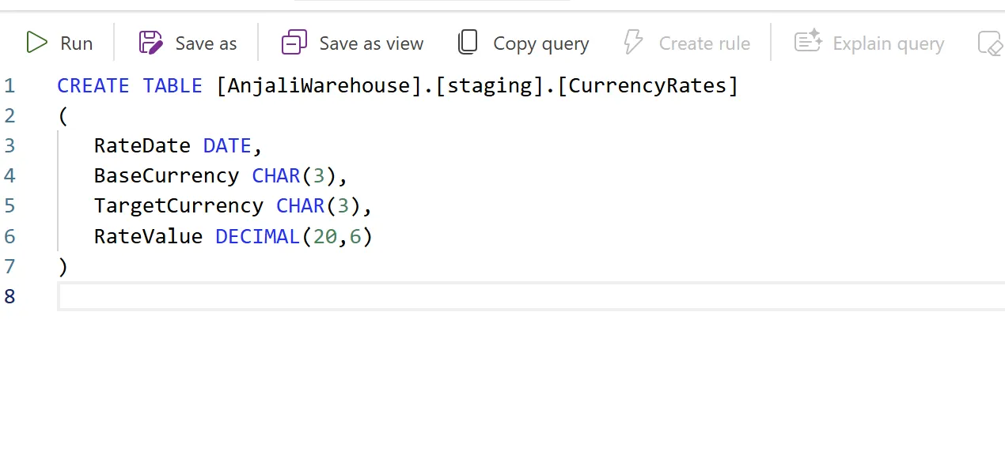
Task: Click line number 4 in the gutter
Action: tap(9, 175)
